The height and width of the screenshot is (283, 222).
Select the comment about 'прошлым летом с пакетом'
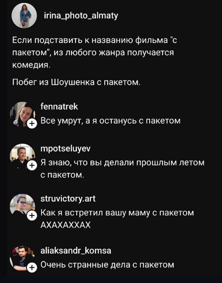coord(123,168)
